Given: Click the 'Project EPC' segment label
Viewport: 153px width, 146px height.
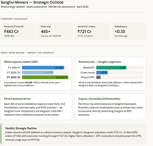Looking at the screenshot, I should 88,77.
